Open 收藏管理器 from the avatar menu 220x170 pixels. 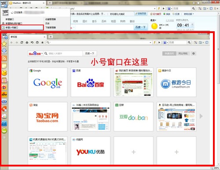pyautogui.click(x=51, y=19)
